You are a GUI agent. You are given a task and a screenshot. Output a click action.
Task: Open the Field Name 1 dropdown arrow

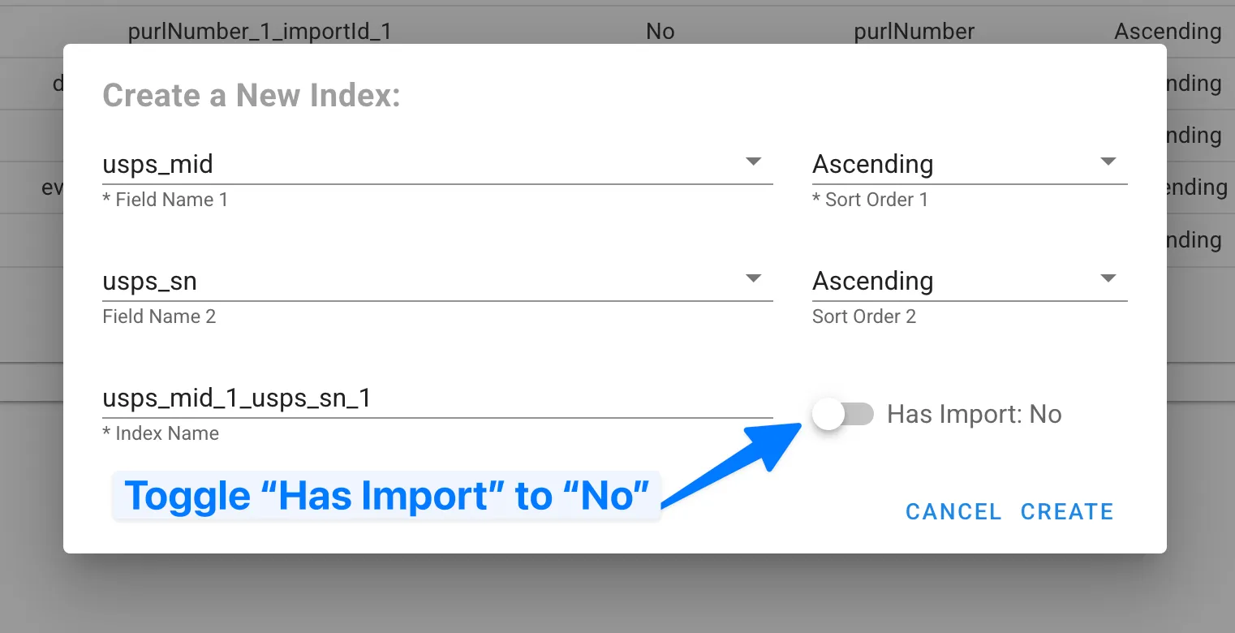click(x=754, y=161)
